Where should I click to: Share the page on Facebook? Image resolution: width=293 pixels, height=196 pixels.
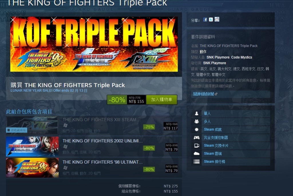(x=205, y=20)
